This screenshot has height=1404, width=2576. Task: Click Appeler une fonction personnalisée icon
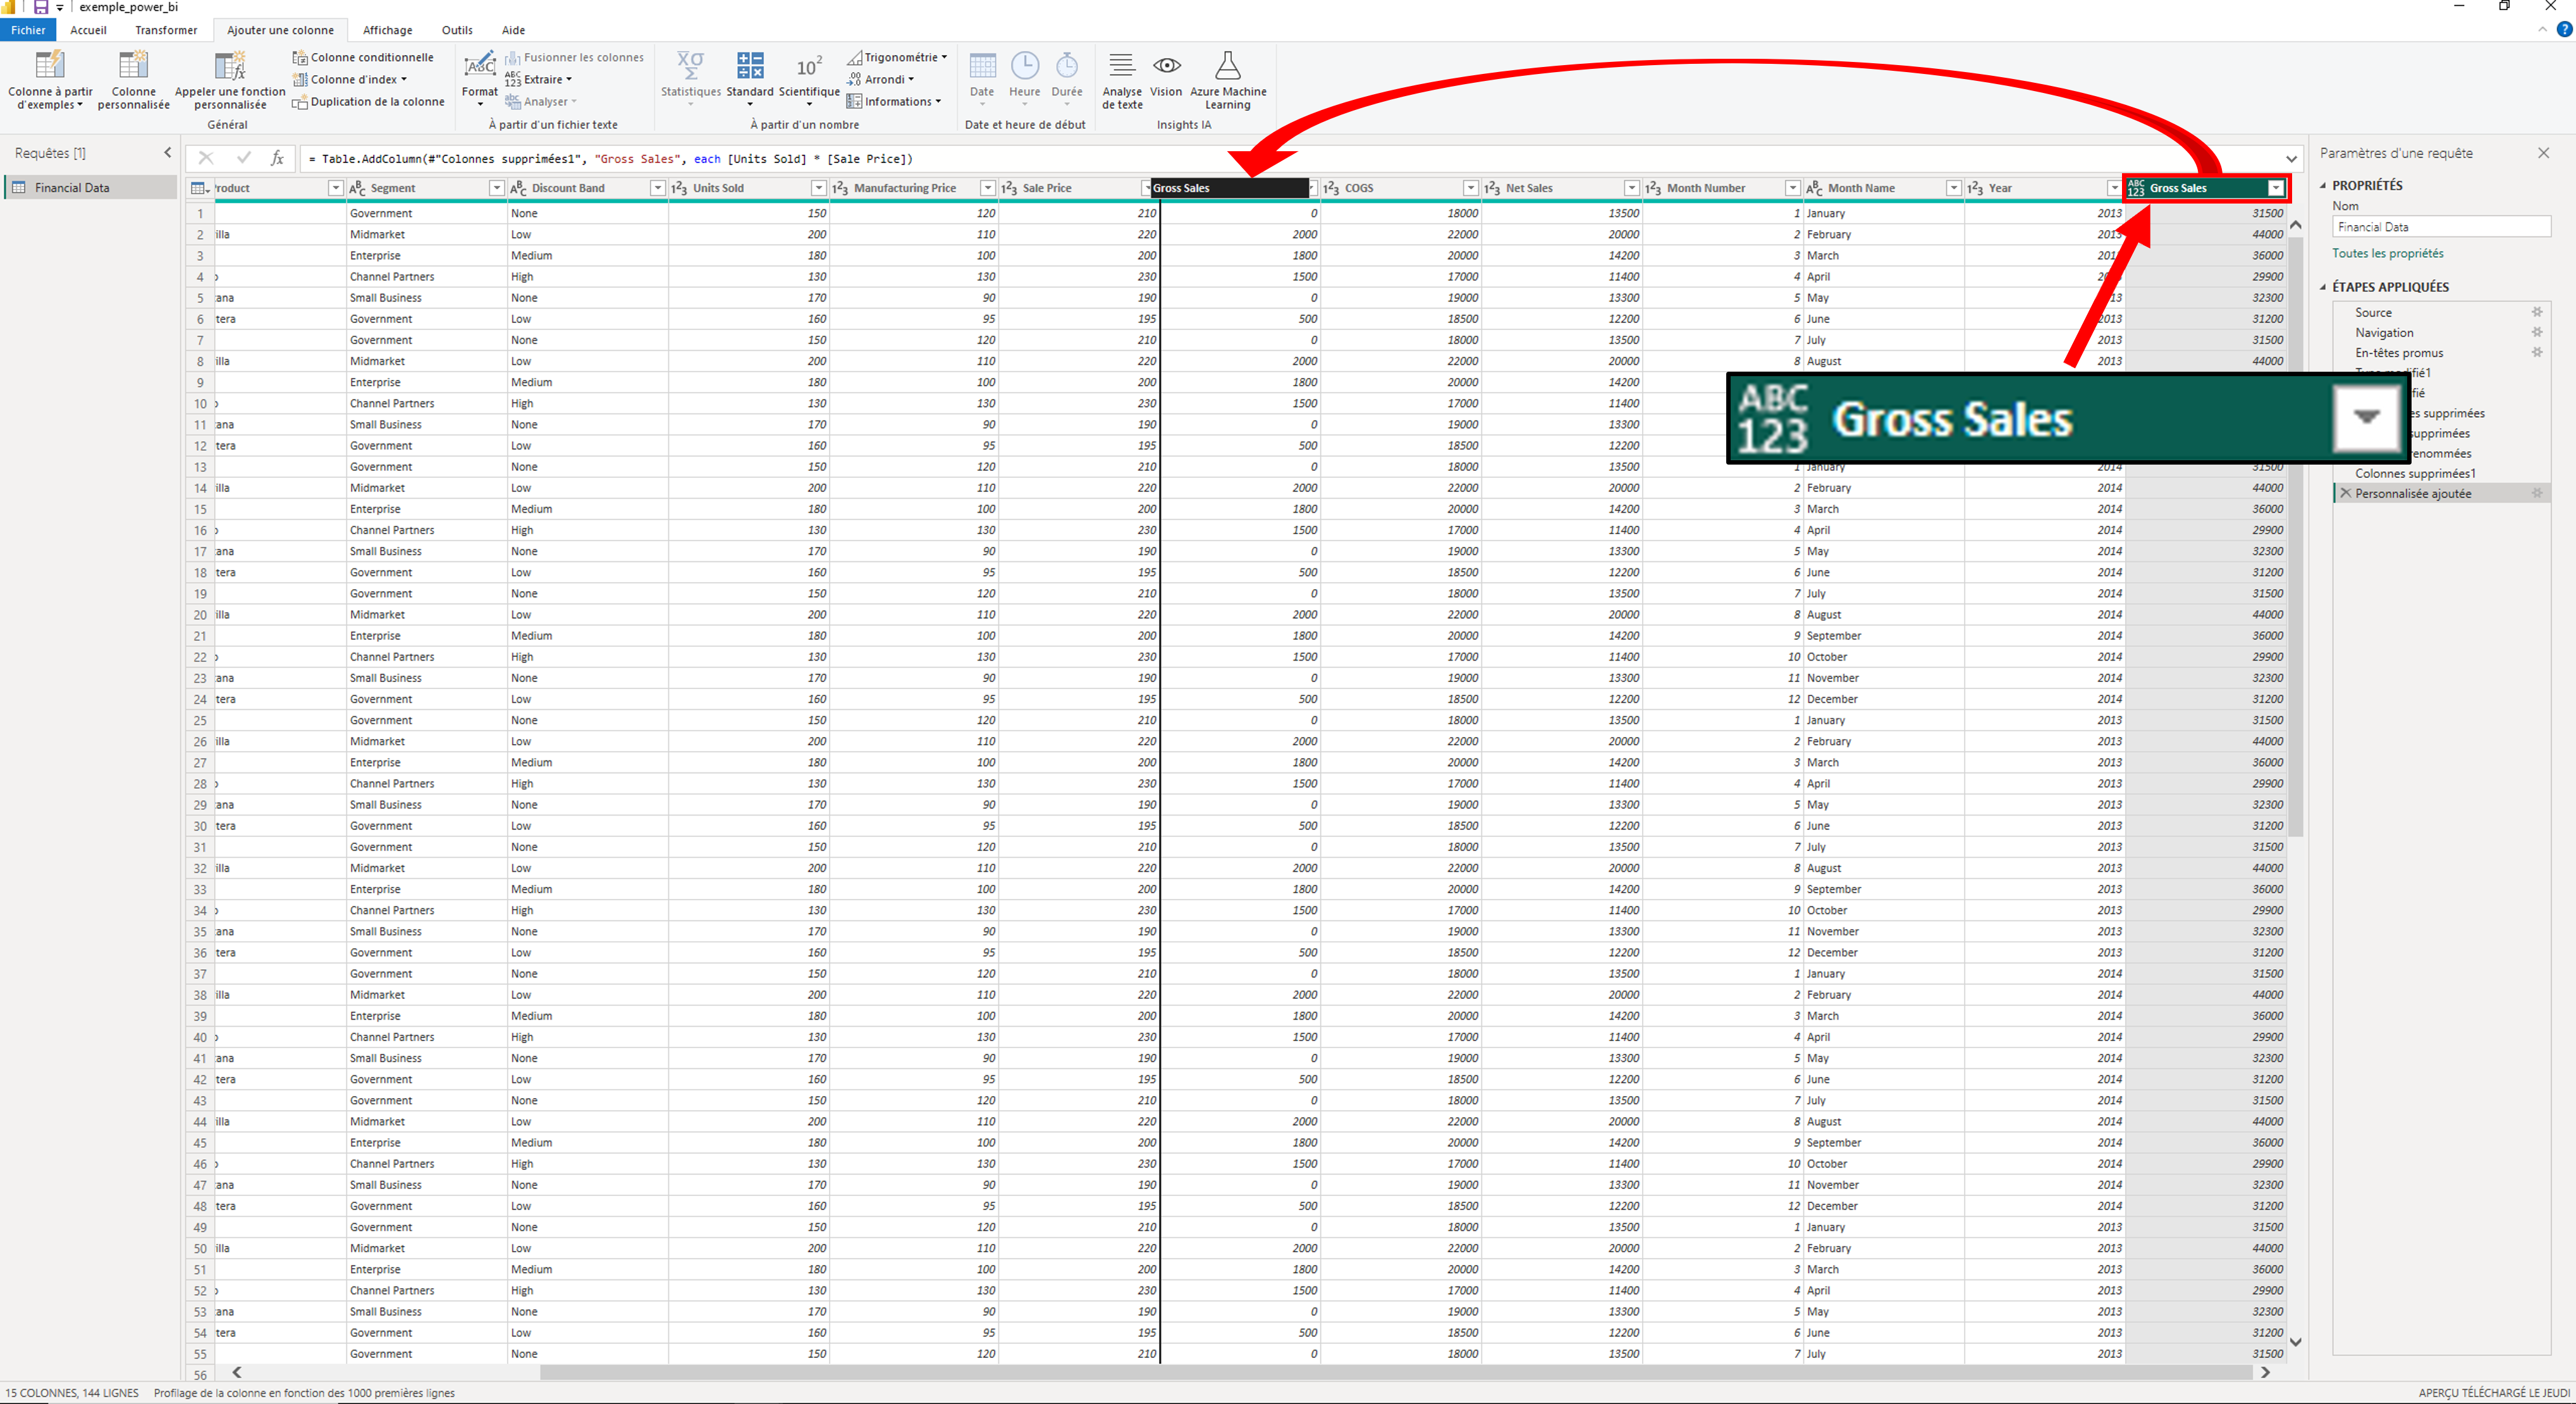pyautogui.click(x=230, y=66)
